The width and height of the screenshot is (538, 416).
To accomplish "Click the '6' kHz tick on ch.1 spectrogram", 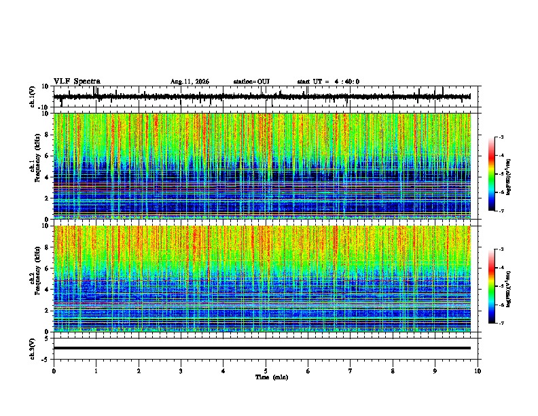I will point(47,156).
